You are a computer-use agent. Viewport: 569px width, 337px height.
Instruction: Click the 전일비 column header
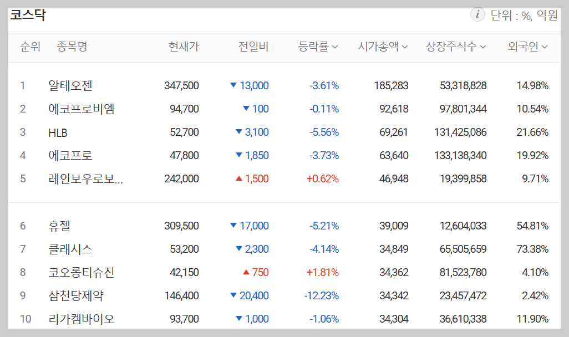[253, 47]
